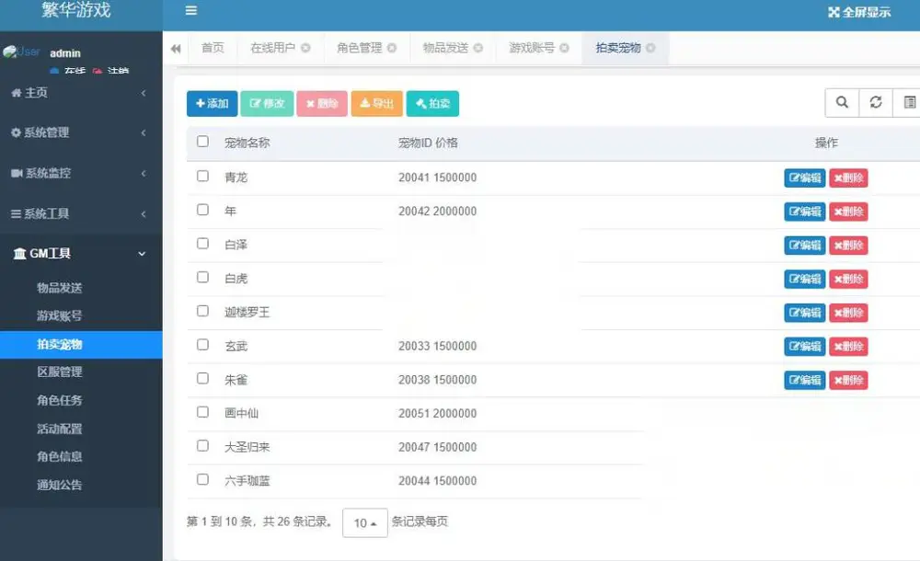This screenshot has height=561, width=920.
Task: Click 删除 for the 年 row
Action: pyautogui.click(x=848, y=212)
